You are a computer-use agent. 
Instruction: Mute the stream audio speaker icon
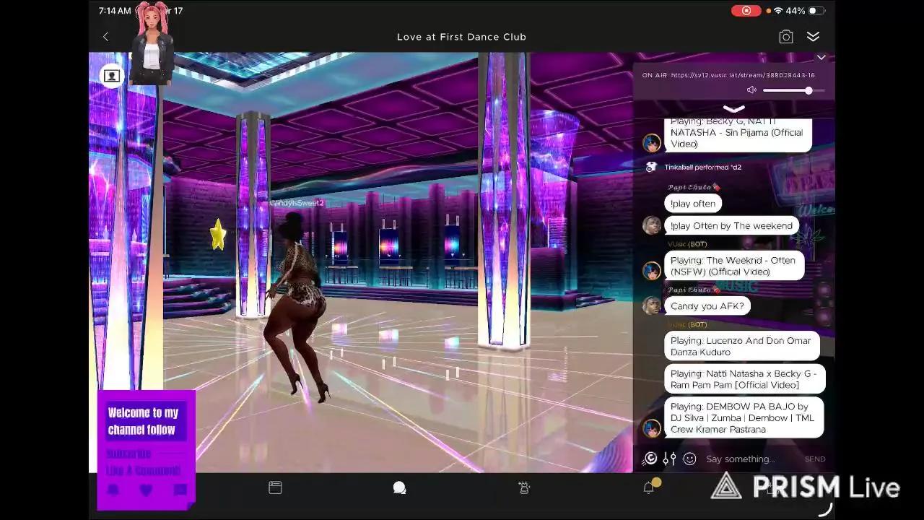(751, 90)
